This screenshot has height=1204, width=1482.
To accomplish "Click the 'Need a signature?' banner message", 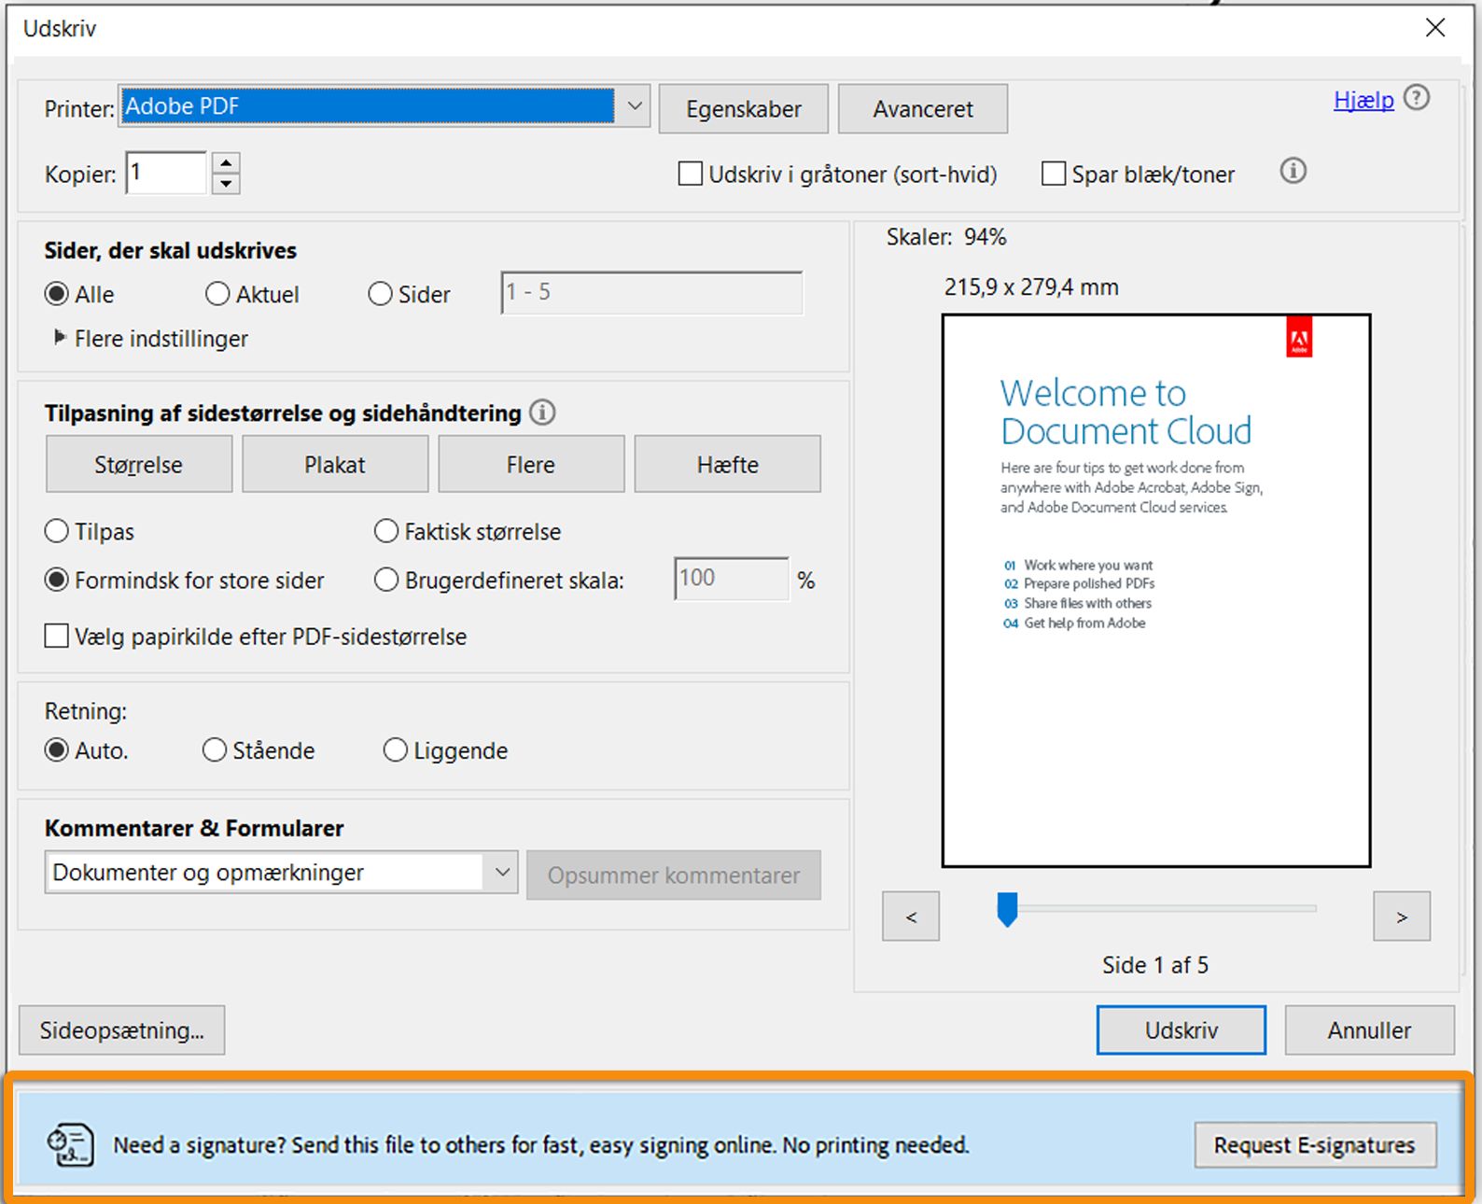I will pyautogui.click(x=541, y=1144).
